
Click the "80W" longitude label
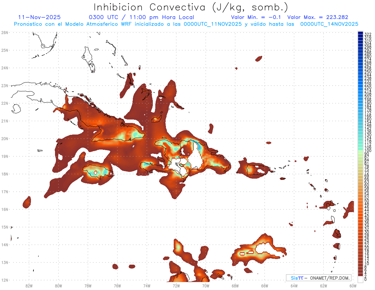tap(58, 286)
